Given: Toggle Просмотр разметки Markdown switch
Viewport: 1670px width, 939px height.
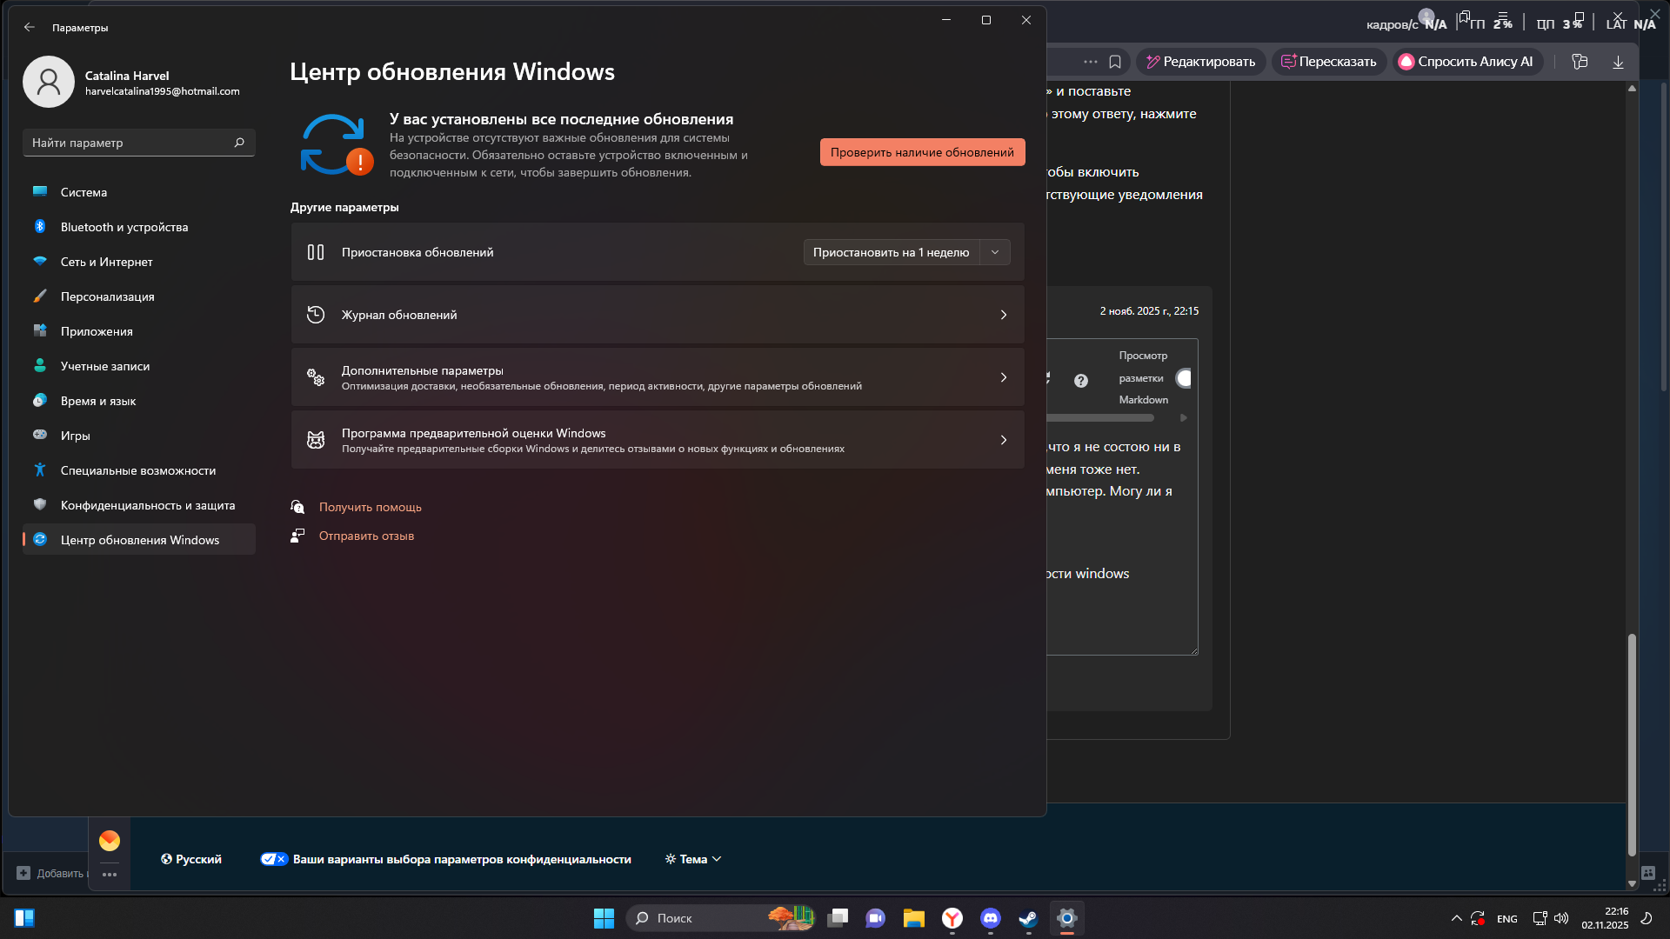Looking at the screenshot, I should point(1184,377).
